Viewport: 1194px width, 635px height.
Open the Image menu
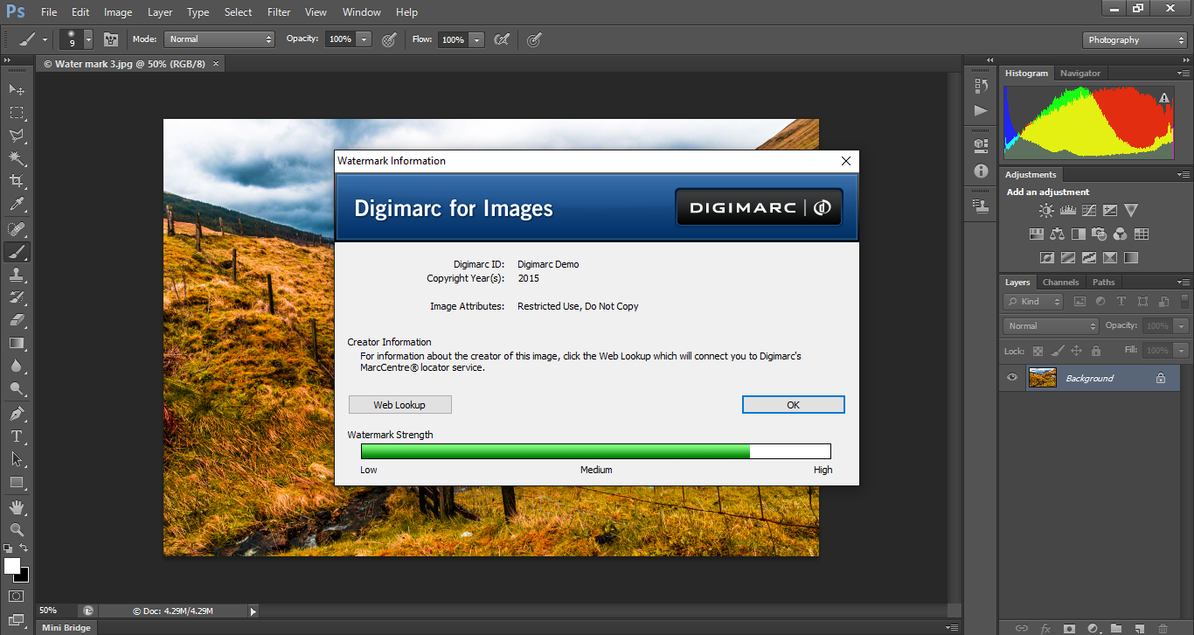tap(118, 12)
